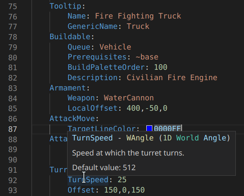The width and height of the screenshot is (244, 196).
Task: Place cursor in Fire Fighting Truck name
Action: [x=138, y=16]
